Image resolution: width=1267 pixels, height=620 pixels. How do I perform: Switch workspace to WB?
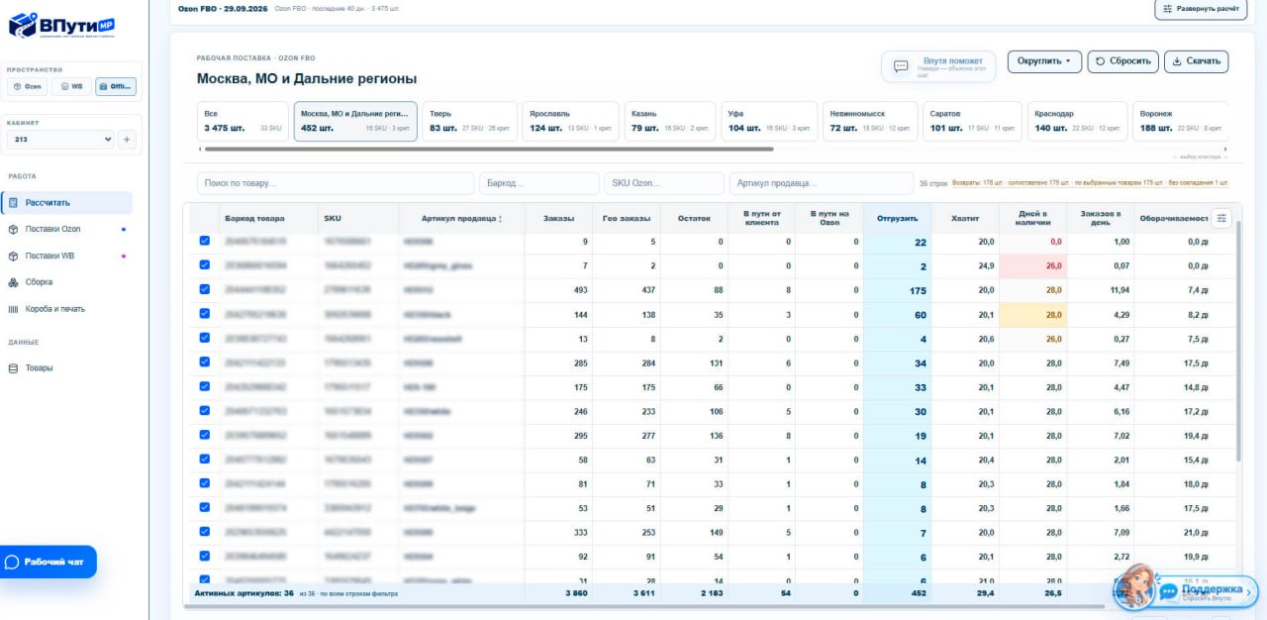click(x=71, y=87)
